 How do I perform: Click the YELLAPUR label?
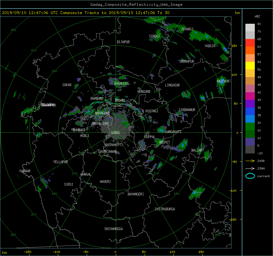coord(60,162)
